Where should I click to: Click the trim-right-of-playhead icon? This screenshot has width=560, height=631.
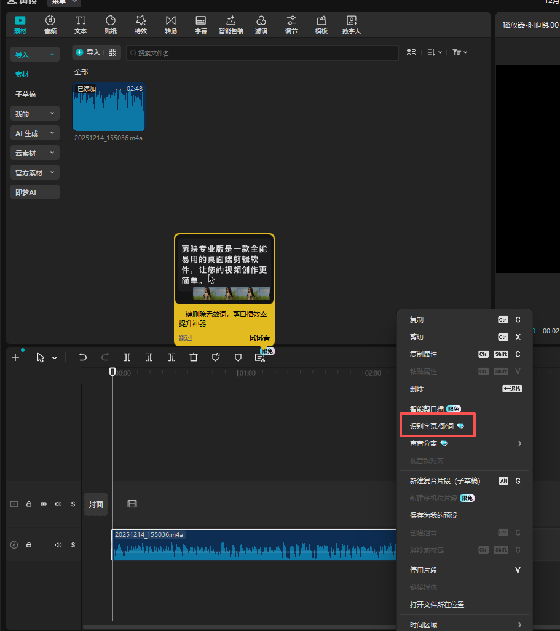tap(172, 357)
